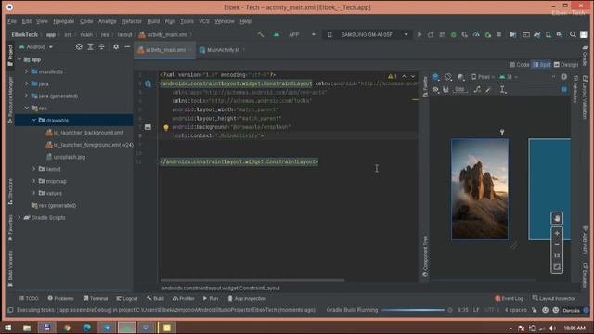594x334 pixels.
Task: Toggle View Options eye icon
Action: click(x=435, y=90)
